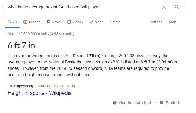Open the Tools options
Image resolution: width=196 pixels, height=113 pixels.
click(173, 22)
